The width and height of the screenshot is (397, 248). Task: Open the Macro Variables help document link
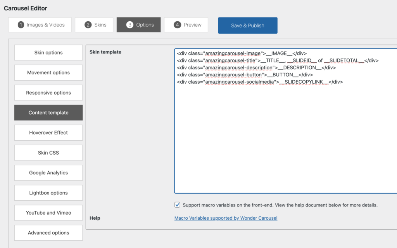click(225, 218)
